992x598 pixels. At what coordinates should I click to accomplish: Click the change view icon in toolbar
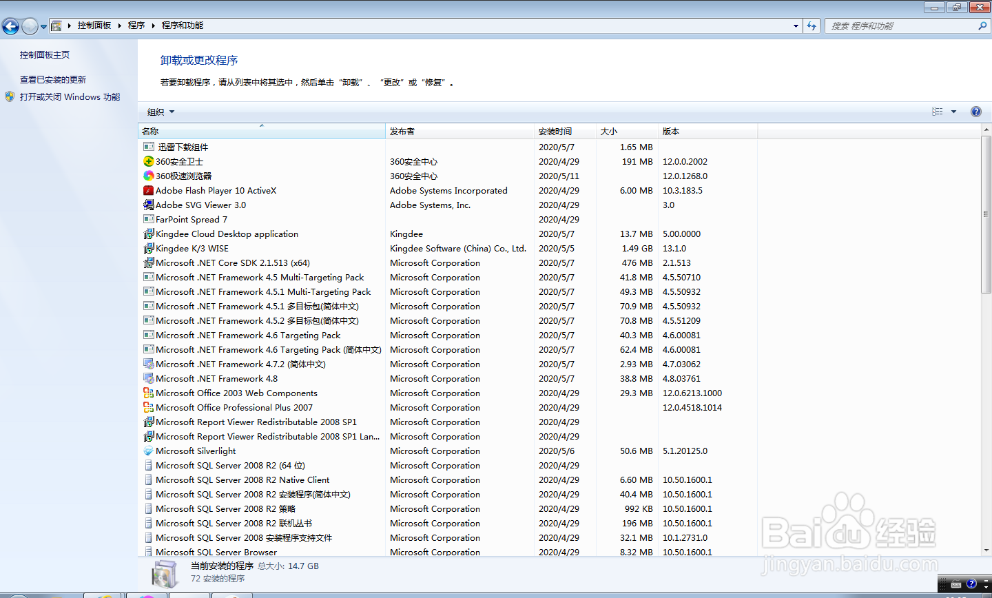(x=938, y=112)
